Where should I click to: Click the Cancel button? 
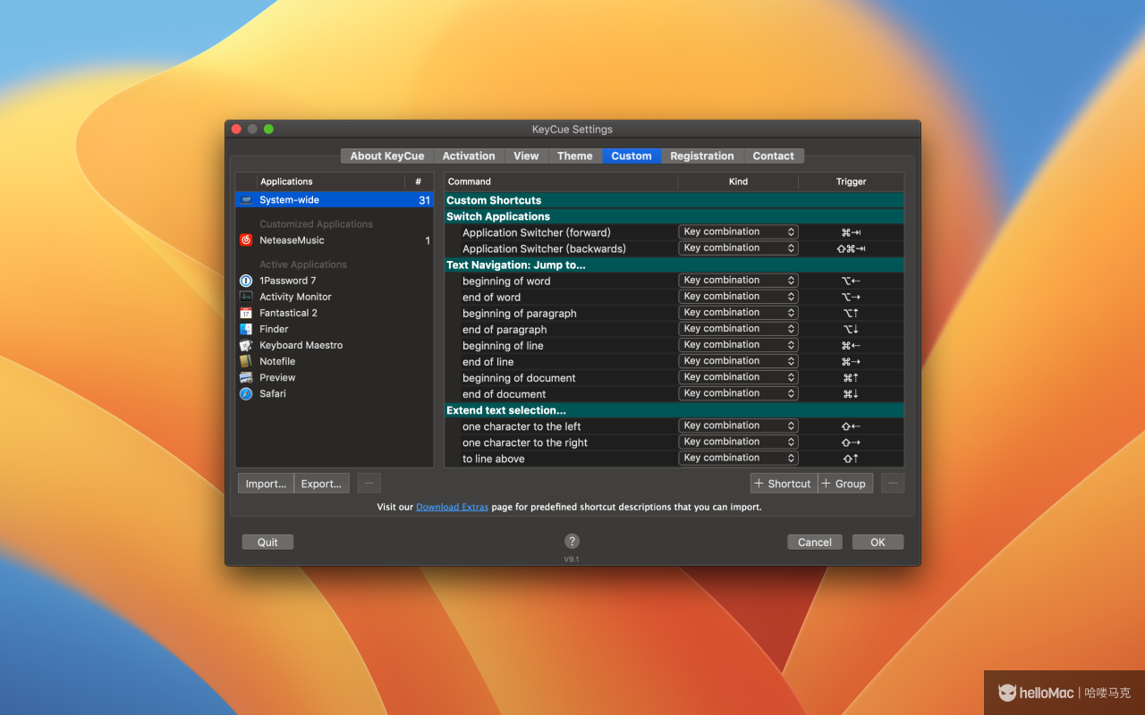click(x=815, y=542)
